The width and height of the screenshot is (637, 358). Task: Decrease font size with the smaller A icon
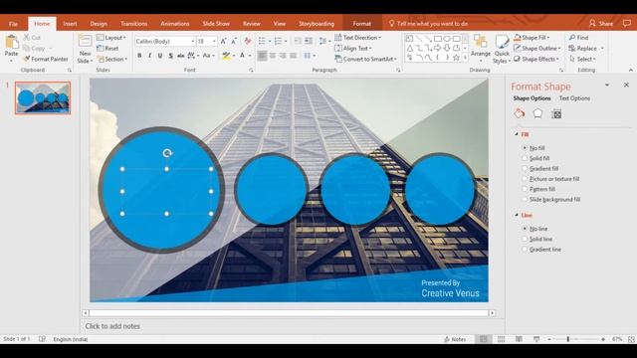click(234, 41)
